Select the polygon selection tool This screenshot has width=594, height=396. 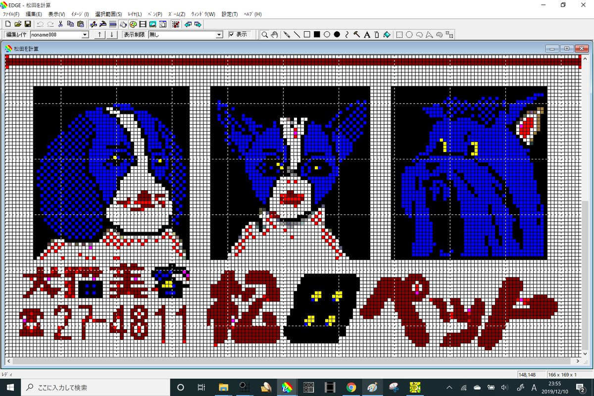tap(429, 35)
